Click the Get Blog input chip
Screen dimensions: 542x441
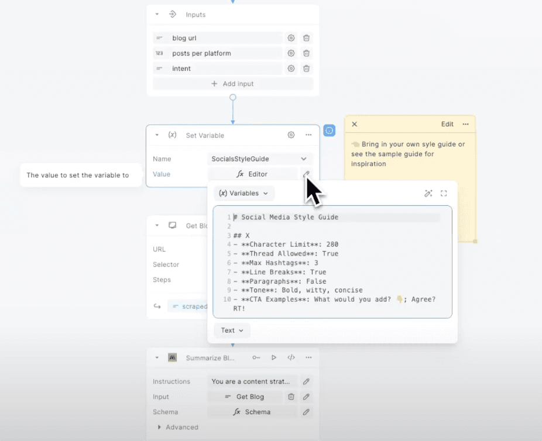[x=245, y=397]
